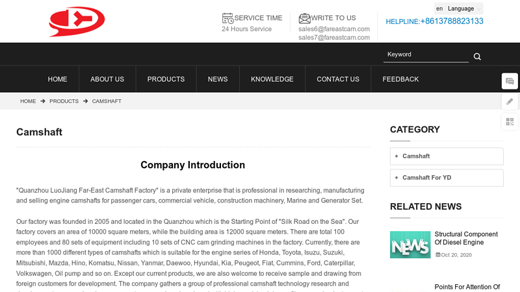Image resolution: width=520 pixels, height=292 pixels.
Task: Select the Camshaft category
Action: pos(447,156)
